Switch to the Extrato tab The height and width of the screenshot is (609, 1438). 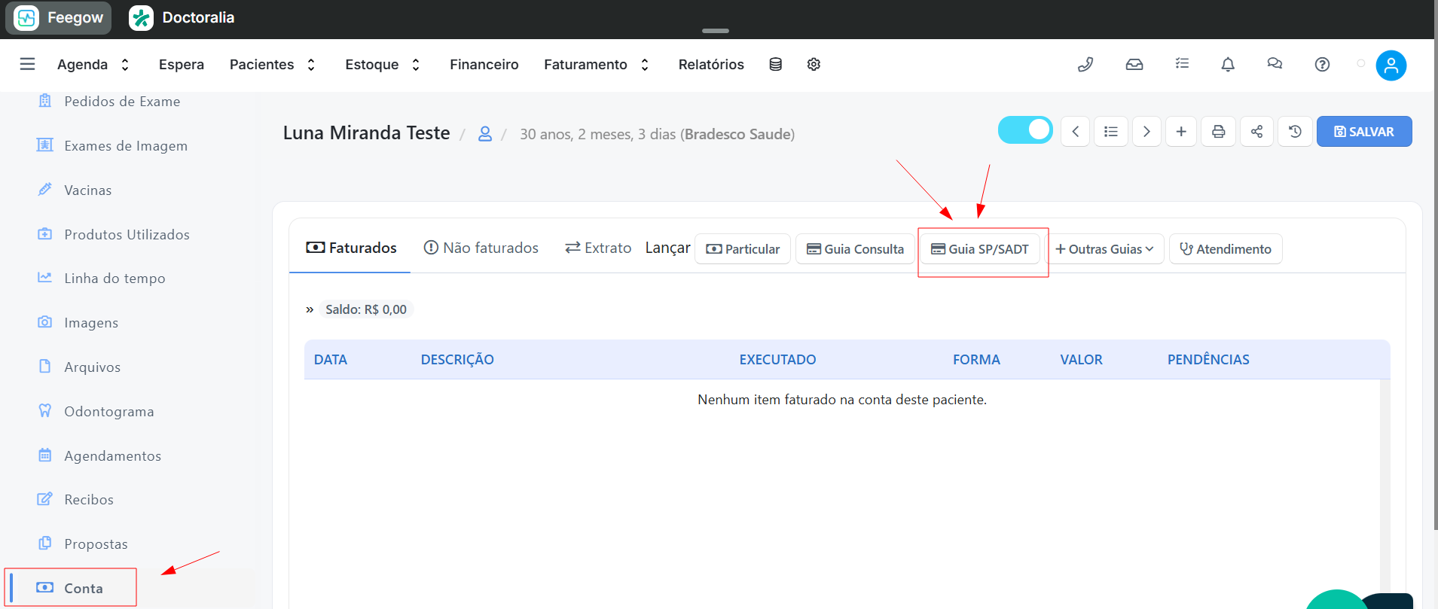pos(598,248)
